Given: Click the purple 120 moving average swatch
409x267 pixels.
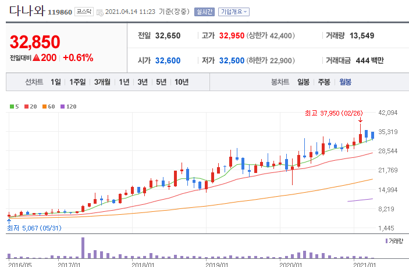Looking at the screenshot, I should [64, 106].
